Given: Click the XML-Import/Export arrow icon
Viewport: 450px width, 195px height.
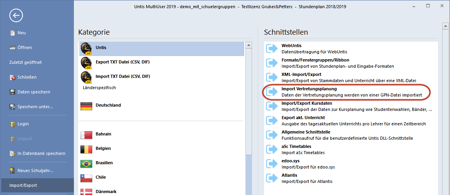Looking at the screenshot, I should coord(272,77).
